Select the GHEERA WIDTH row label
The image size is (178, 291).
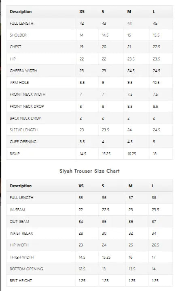click(x=23, y=71)
